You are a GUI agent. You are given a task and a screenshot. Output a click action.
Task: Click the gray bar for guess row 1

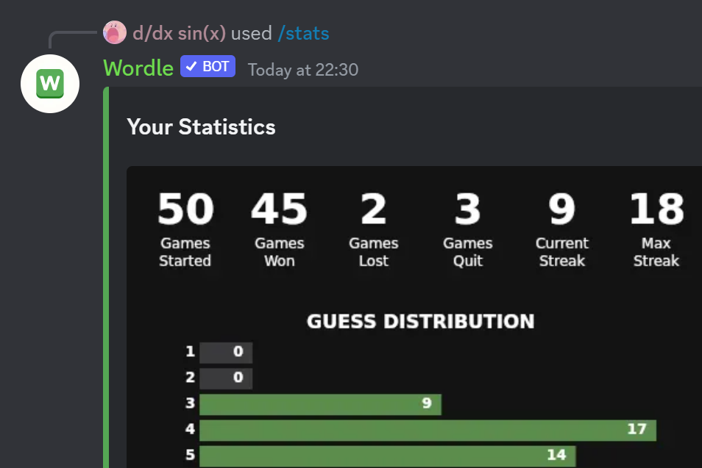pyautogui.click(x=226, y=353)
